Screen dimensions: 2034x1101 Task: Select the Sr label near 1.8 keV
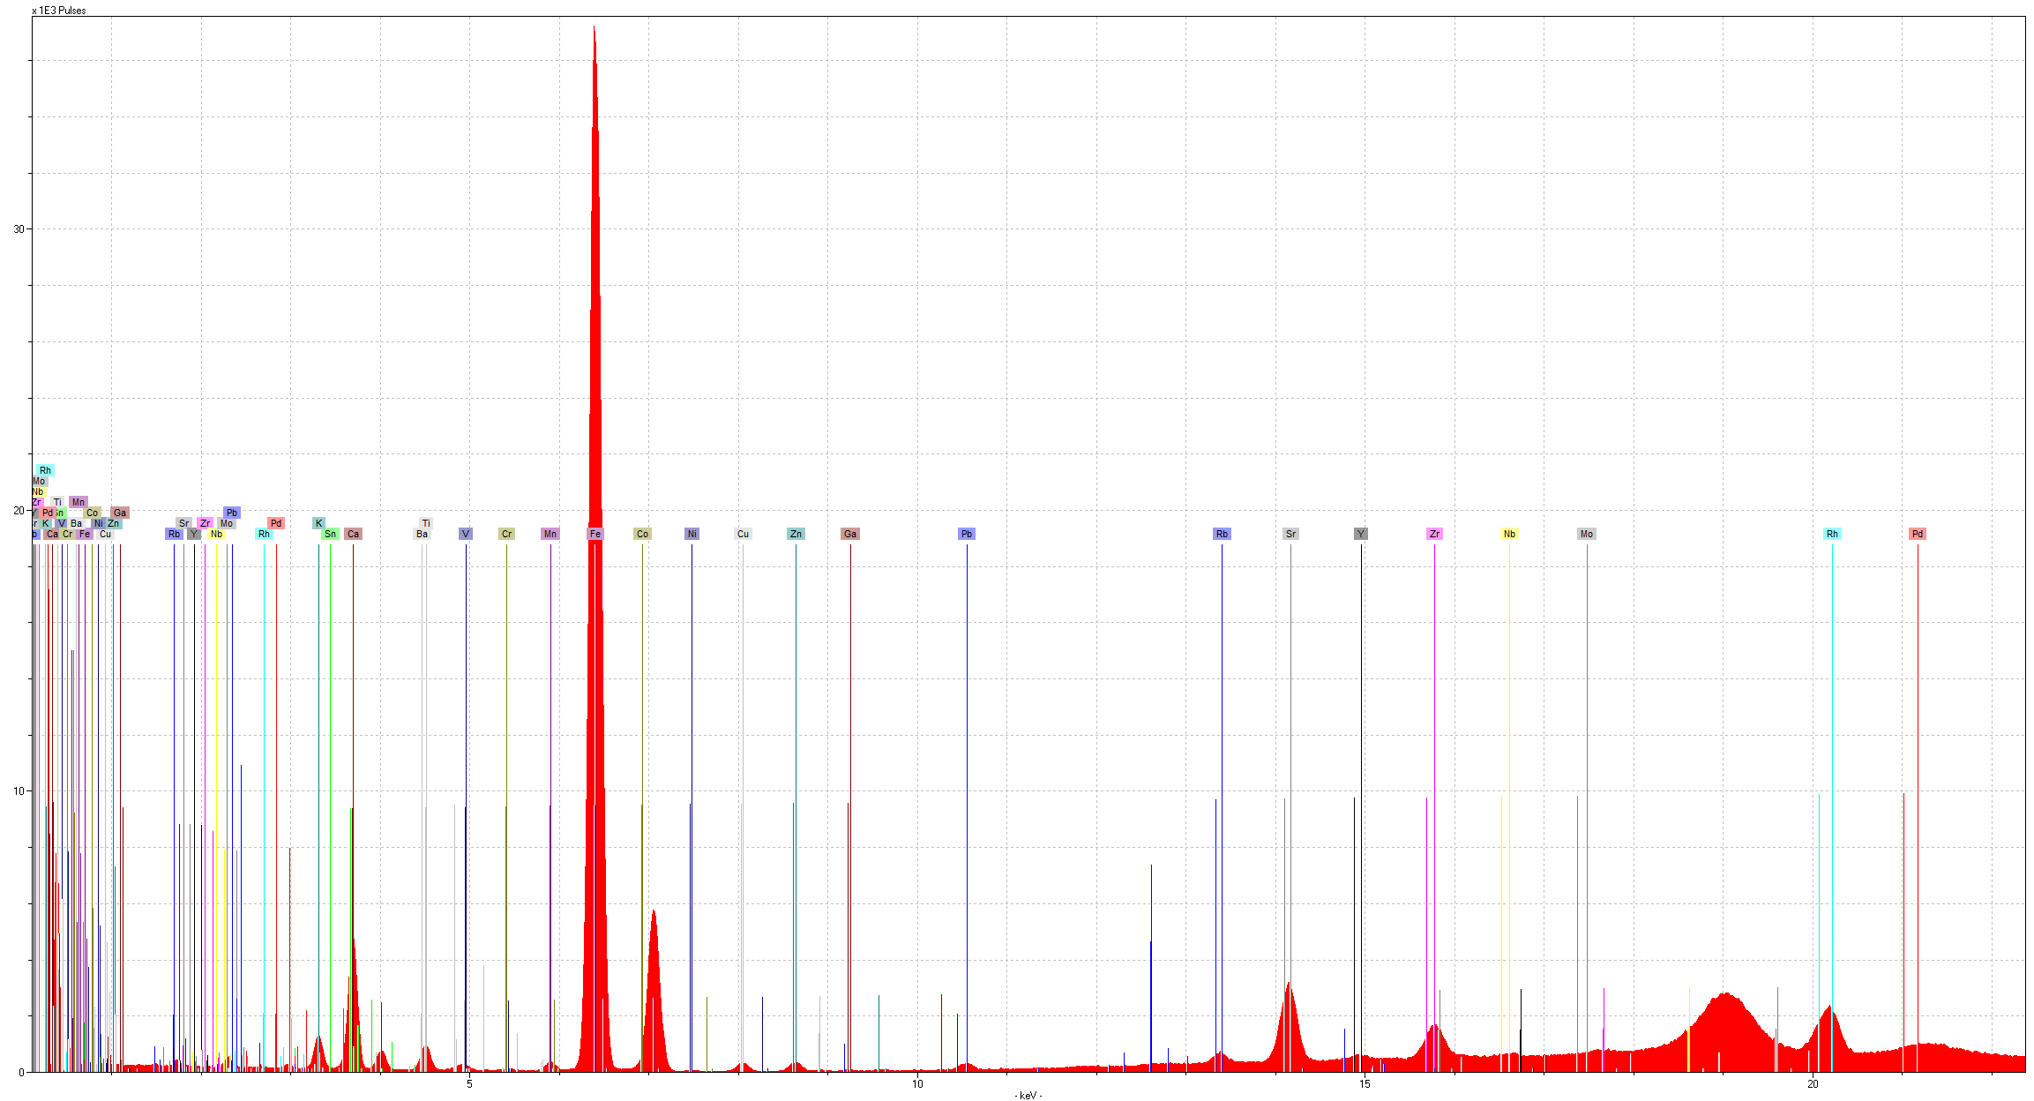point(183,523)
